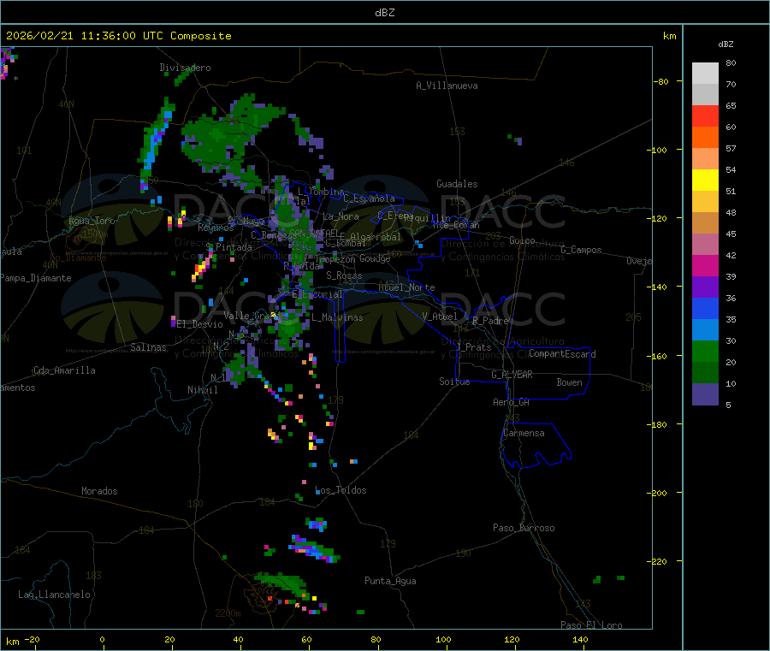Screen dimensions: 770x651
Task: Click the 'A_Villanueva' location label
Action: coord(447,86)
